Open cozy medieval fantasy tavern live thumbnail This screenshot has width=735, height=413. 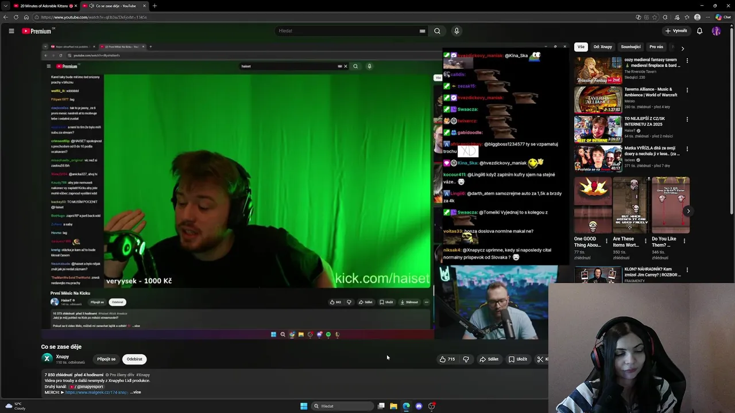coord(598,70)
